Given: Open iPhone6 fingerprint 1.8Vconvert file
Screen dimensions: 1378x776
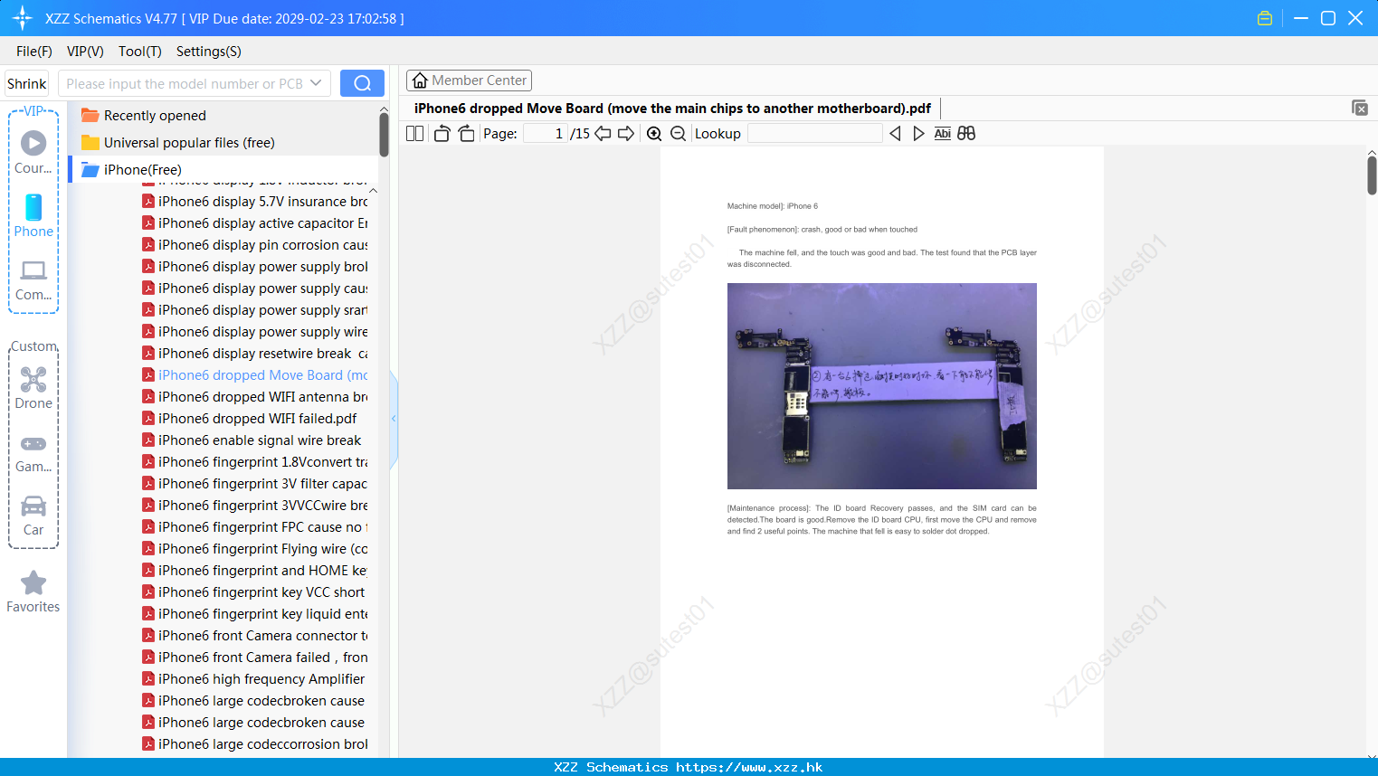Looking at the screenshot, I should pos(255,461).
